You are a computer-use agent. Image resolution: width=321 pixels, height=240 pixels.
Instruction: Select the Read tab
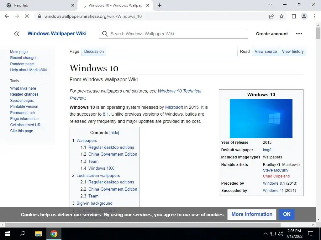pos(245,52)
